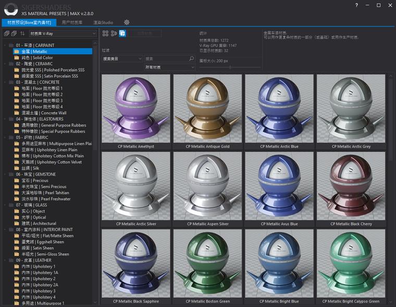Select CP Metallic Bright Calypso Green thumbnail
The height and width of the screenshot is (307, 396).
351,263
